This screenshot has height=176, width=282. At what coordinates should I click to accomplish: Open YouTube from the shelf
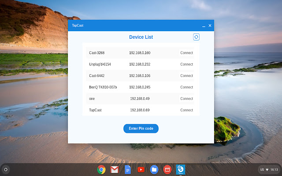click(x=141, y=169)
